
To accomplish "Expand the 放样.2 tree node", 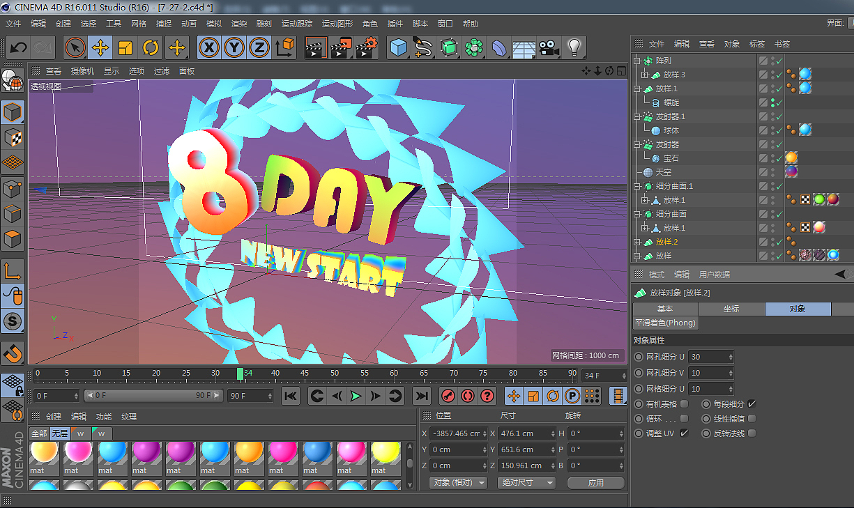I will click(x=637, y=242).
